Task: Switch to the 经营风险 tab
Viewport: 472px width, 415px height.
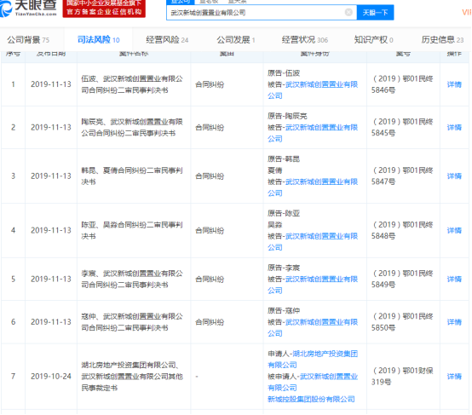Action: tap(167, 40)
